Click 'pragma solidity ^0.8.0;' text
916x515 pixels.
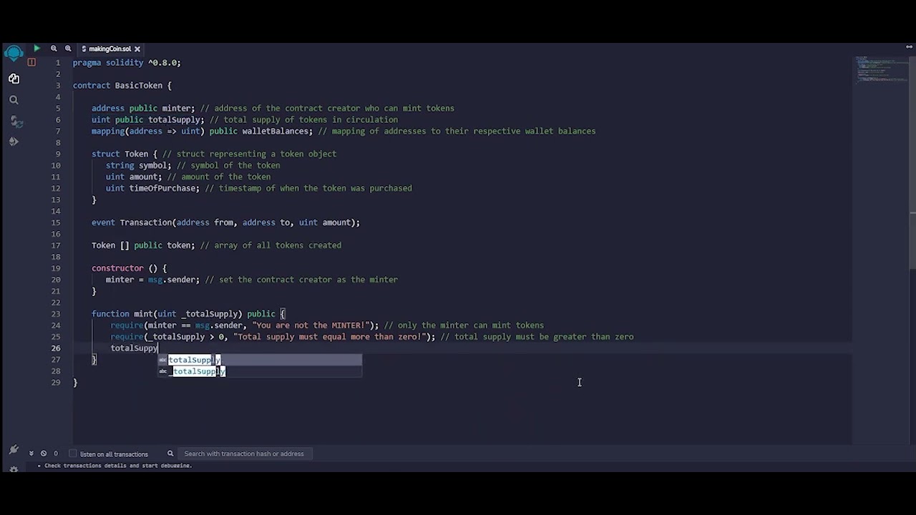(x=127, y=62)
